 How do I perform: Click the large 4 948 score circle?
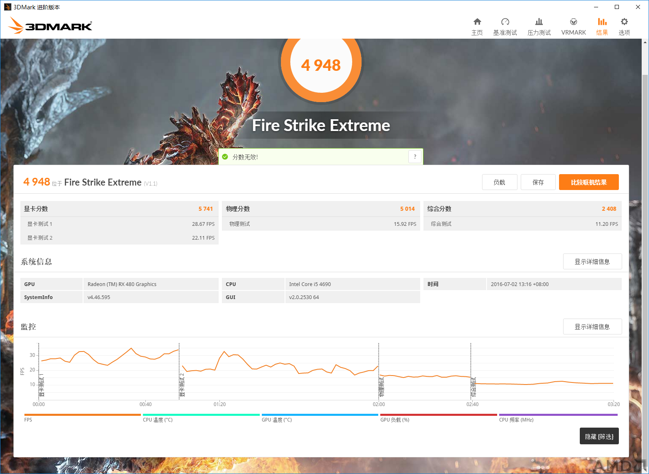point(321,64)
